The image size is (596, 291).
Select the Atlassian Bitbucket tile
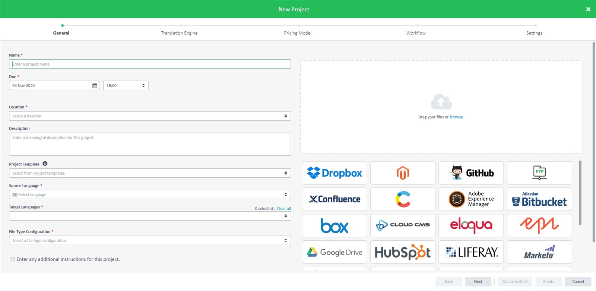coord(539,199)
